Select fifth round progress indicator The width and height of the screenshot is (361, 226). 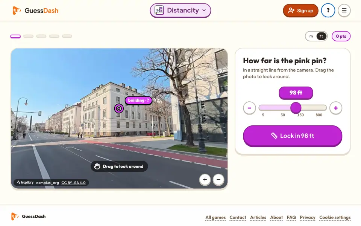tap(67, 36)
